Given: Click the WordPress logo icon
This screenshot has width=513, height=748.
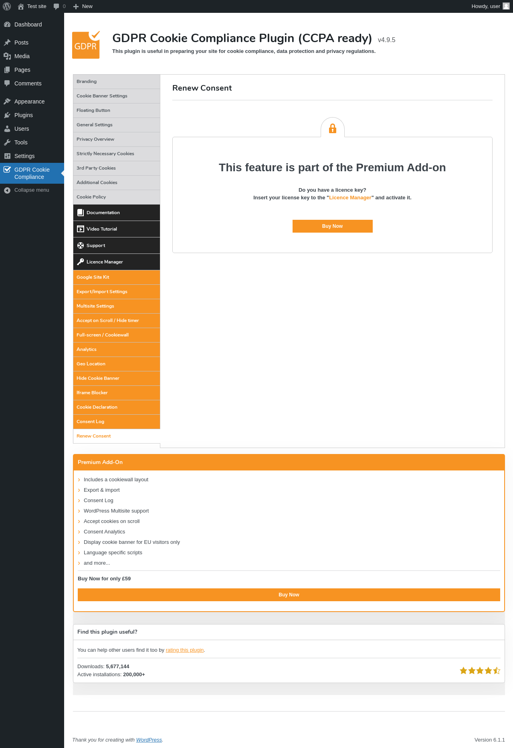Looking at the screenshot, I should 7,6.
